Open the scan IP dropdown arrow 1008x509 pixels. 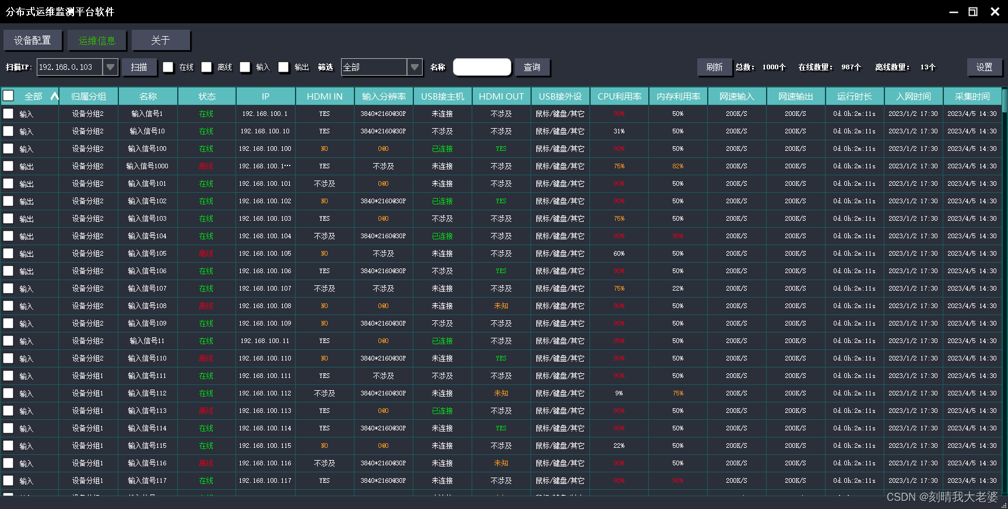(x=110, y=68)
